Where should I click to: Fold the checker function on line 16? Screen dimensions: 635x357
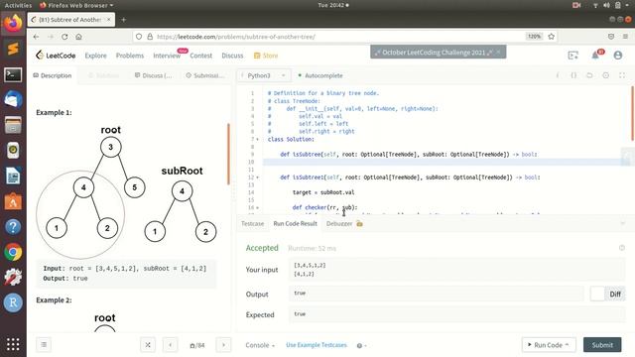[257, 207]
